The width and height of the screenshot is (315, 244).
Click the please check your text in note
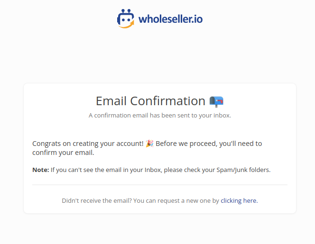(x=189, y=170)
